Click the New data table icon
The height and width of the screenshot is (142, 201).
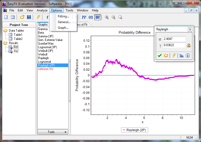[x=13, y=17]
